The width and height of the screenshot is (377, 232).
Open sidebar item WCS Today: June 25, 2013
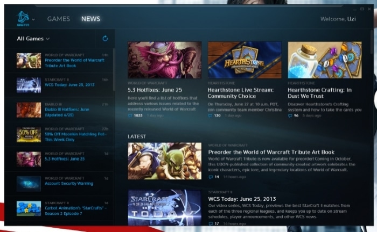click(x=69, y=85)
